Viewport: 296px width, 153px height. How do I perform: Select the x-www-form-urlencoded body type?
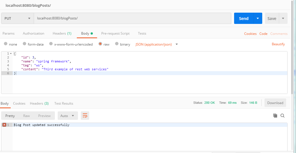coord(51,44)
